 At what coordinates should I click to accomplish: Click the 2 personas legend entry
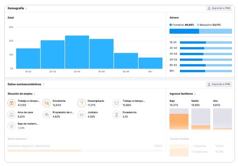click(x=200, y=152)
